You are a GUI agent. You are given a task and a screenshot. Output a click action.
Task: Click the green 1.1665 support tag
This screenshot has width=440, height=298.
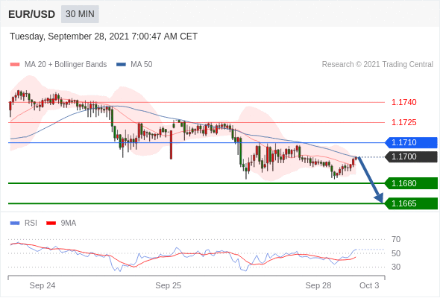tap(411, 203)
